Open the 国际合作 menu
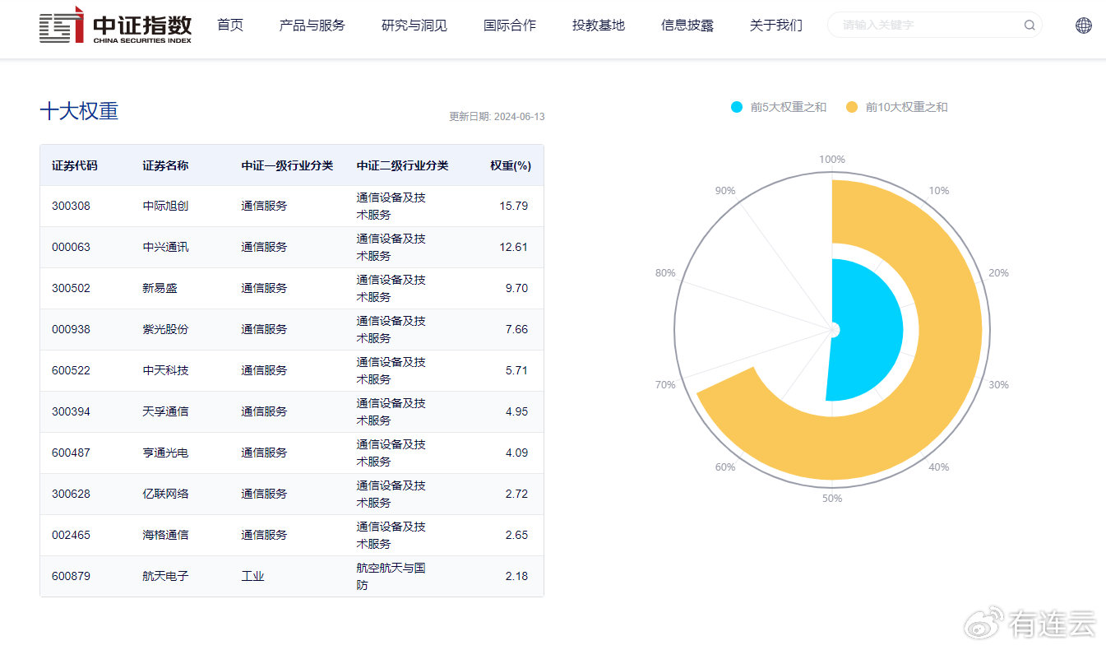 (x=510, y=25)
